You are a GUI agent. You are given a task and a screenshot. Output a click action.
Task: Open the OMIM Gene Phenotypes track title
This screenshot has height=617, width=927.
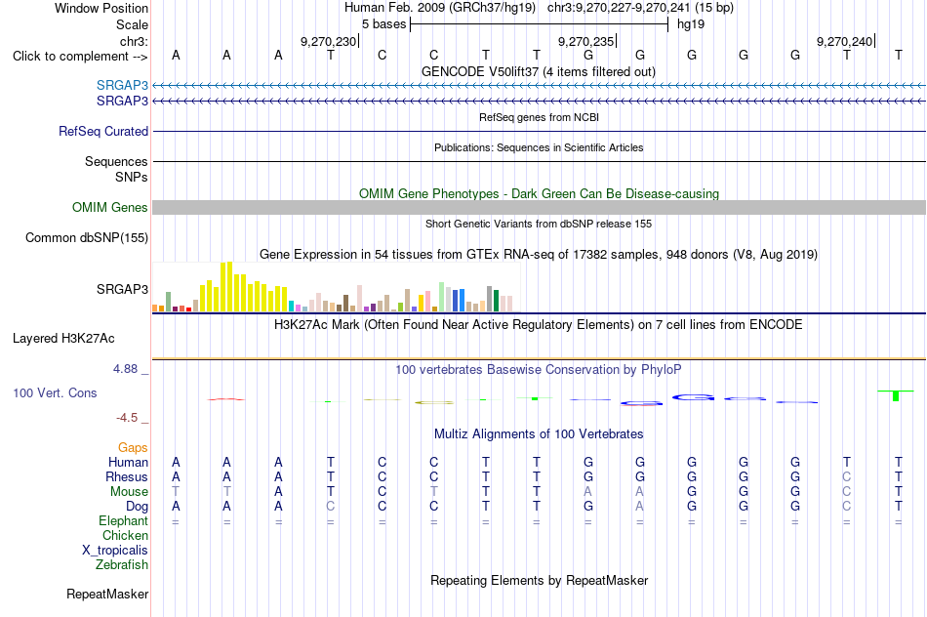point(540,194)
